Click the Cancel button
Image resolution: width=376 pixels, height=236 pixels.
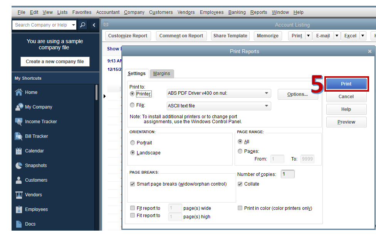346,97
